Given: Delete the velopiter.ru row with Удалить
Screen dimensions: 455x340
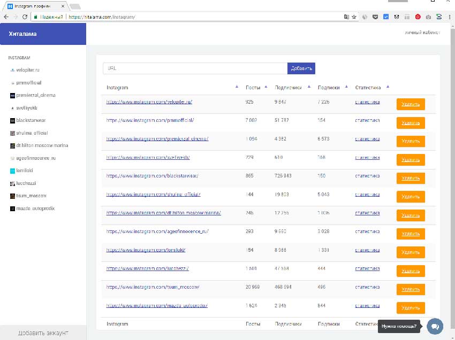Looking at the screenshot, I should pyautogui.click(x=410, y=104).
